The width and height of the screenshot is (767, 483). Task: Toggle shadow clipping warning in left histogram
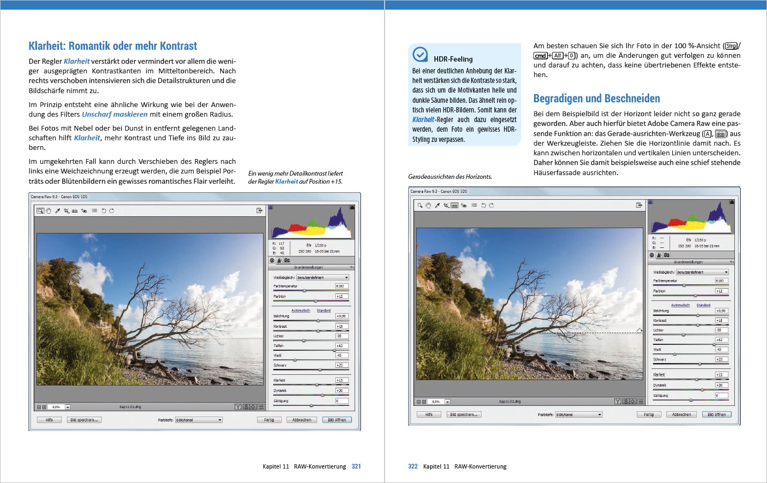271,207
